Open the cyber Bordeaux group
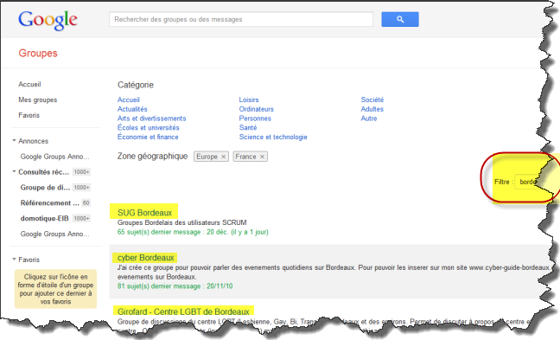 pyautogui.click(x=146, y=258)
